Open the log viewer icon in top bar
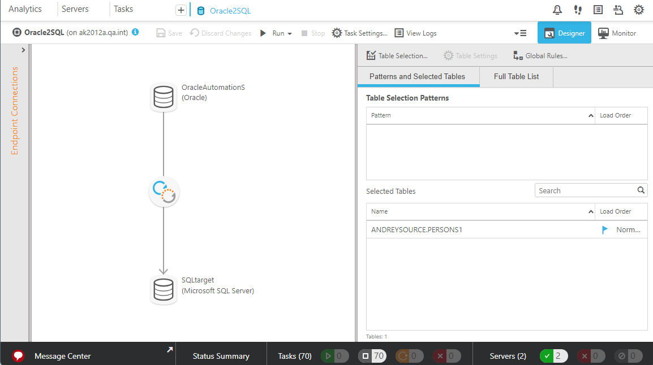Viewport: 653px width, 365px height. click(x=598, y=9)
